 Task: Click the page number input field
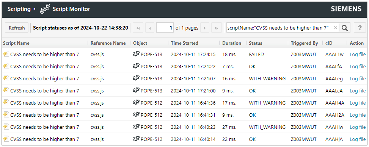[165, 28]
